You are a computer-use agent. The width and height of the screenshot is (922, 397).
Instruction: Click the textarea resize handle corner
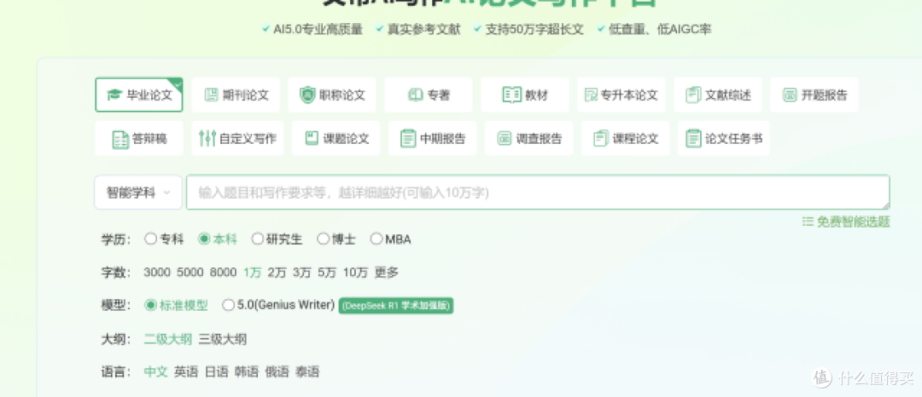click(885, 204)
